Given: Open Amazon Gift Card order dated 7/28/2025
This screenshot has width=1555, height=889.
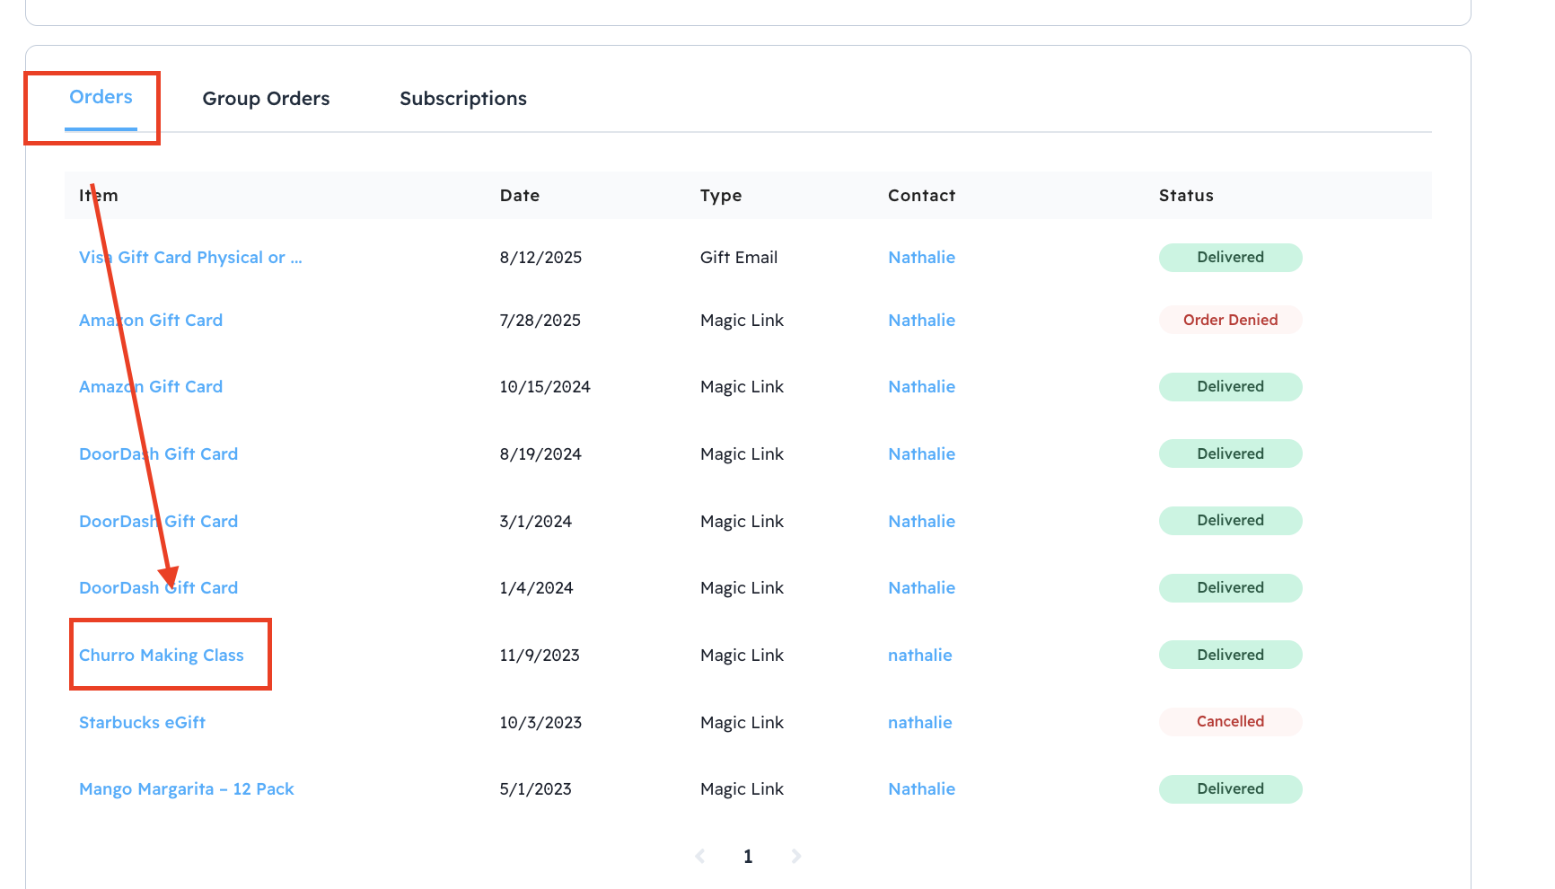Looking at the screenshot, I should 151,321.
